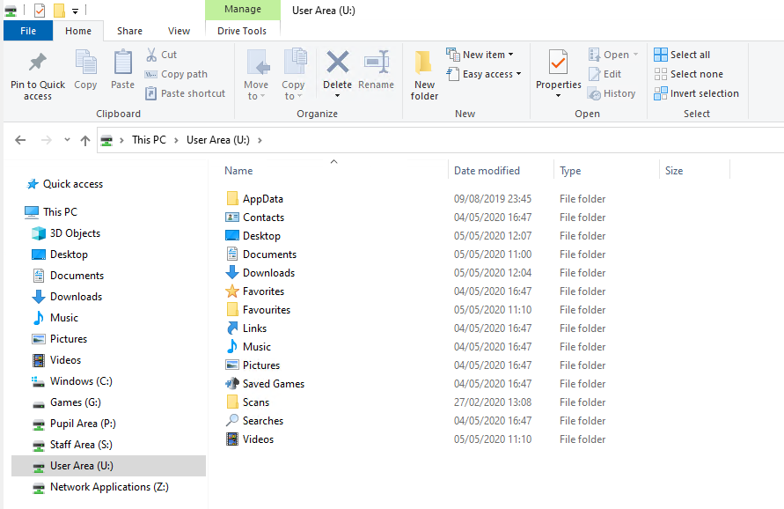Click Paste shortcut option

point(185,93)
